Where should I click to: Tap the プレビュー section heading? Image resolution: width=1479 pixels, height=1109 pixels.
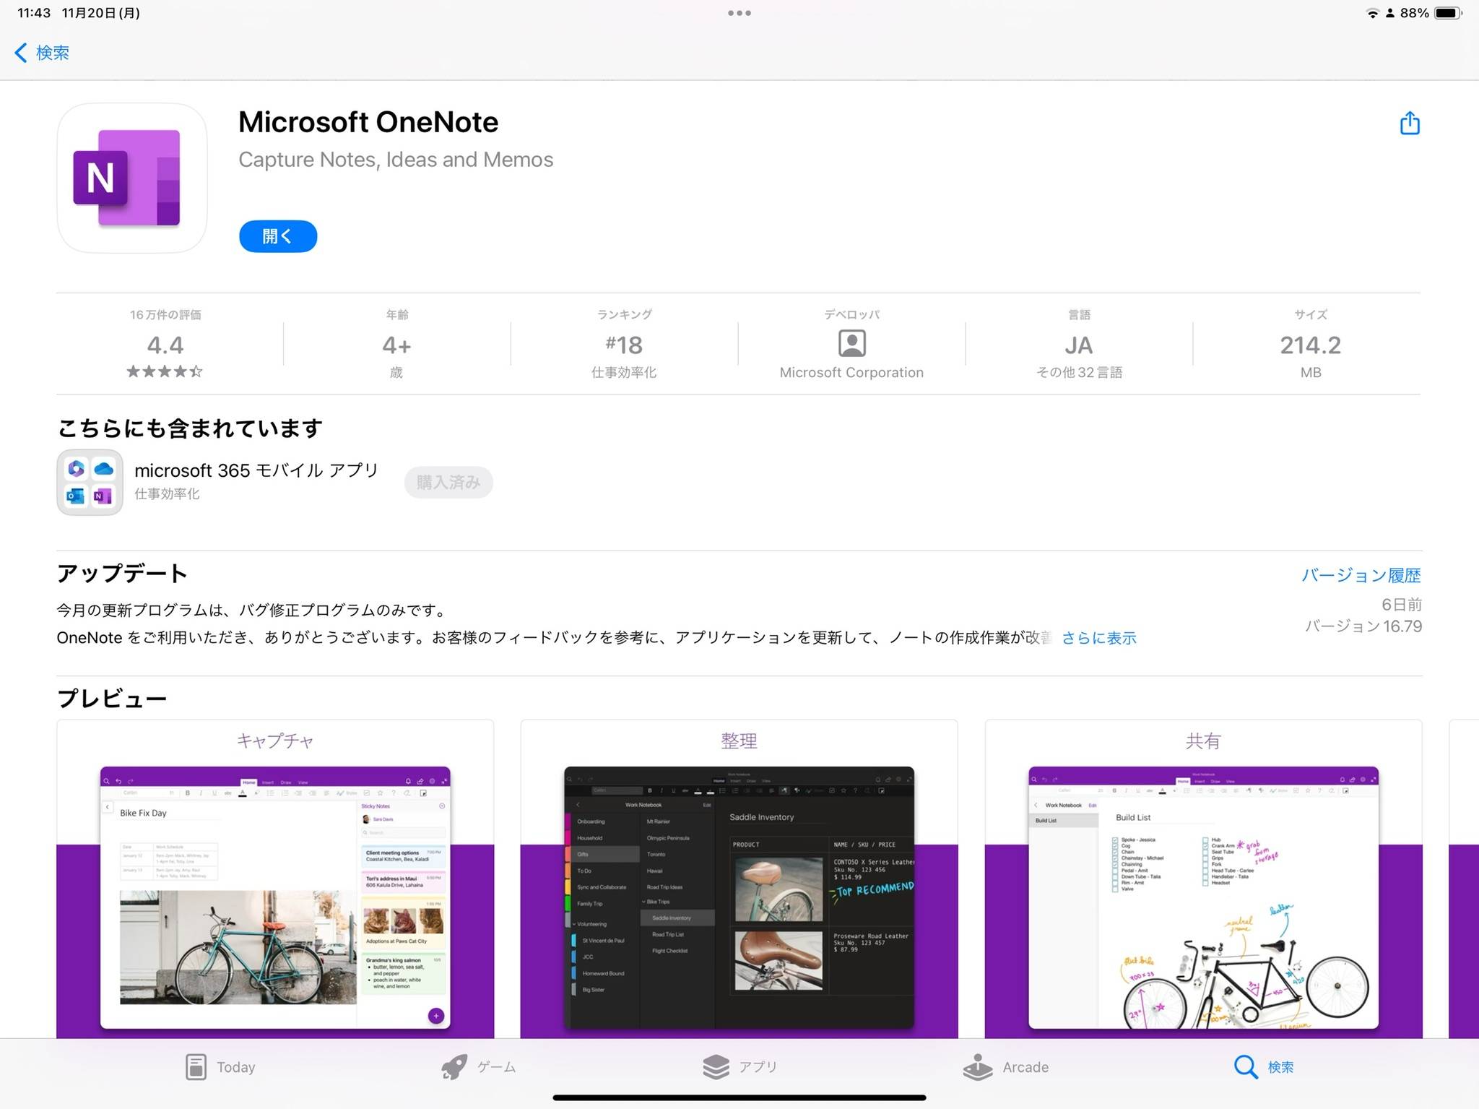pyautogui.click(x=112, y=699)
